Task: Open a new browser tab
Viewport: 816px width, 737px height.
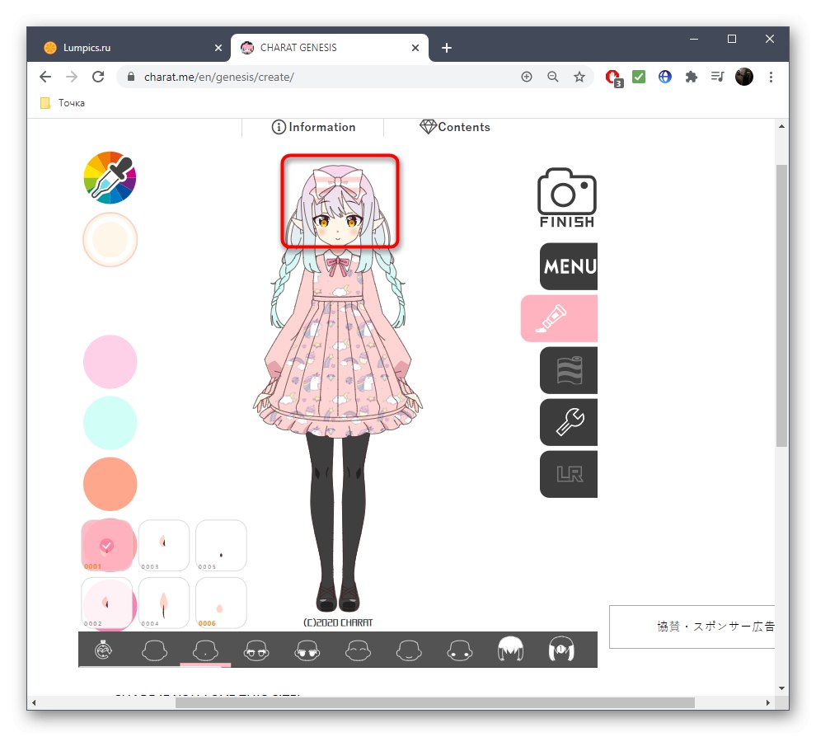Action: point(447,48)
